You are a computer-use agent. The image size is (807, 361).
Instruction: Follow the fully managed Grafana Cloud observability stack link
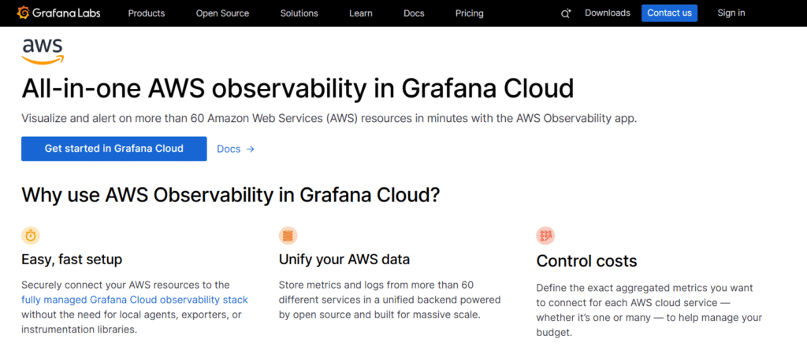135,300
